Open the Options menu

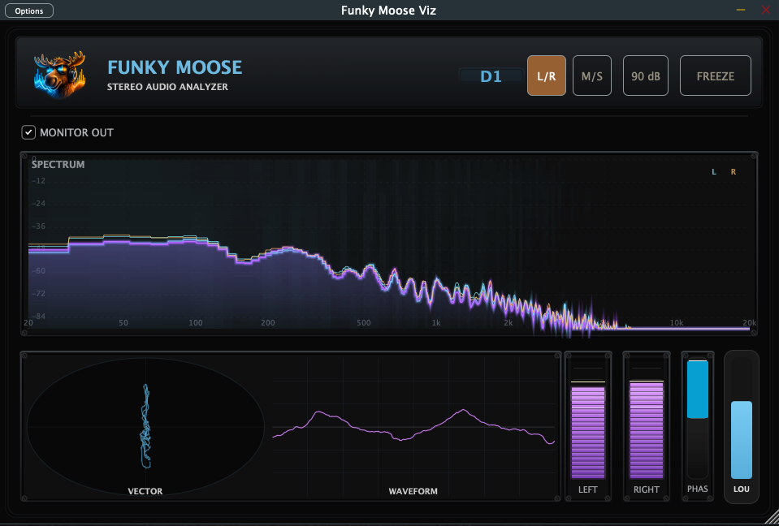[x=28, y=10]
